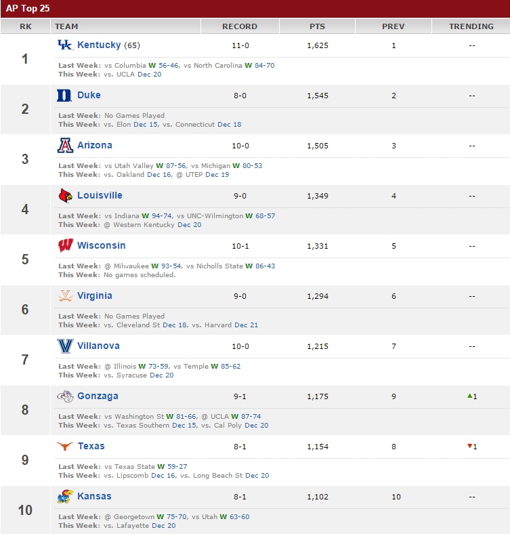This screenshot has width=510, height=534.
Task: Click the TRENDING column header
Action: tap(471, 26)
